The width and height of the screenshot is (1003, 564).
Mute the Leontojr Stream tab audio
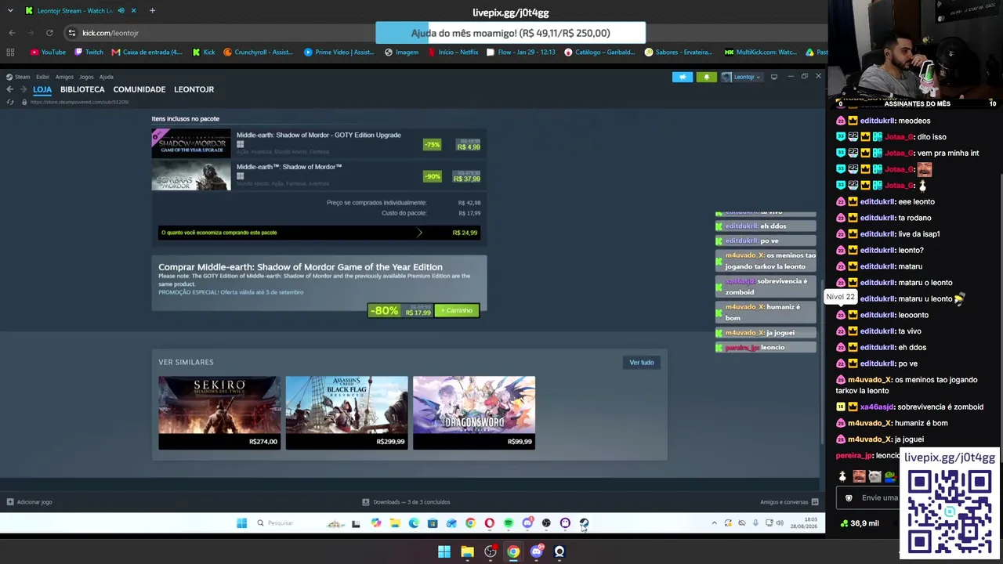click(121, 11)
